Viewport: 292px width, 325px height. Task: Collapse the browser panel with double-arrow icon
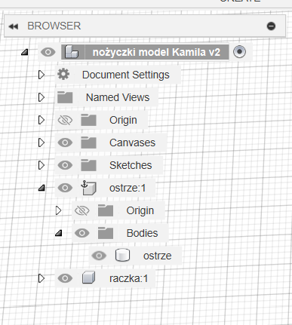pos(14,26)
